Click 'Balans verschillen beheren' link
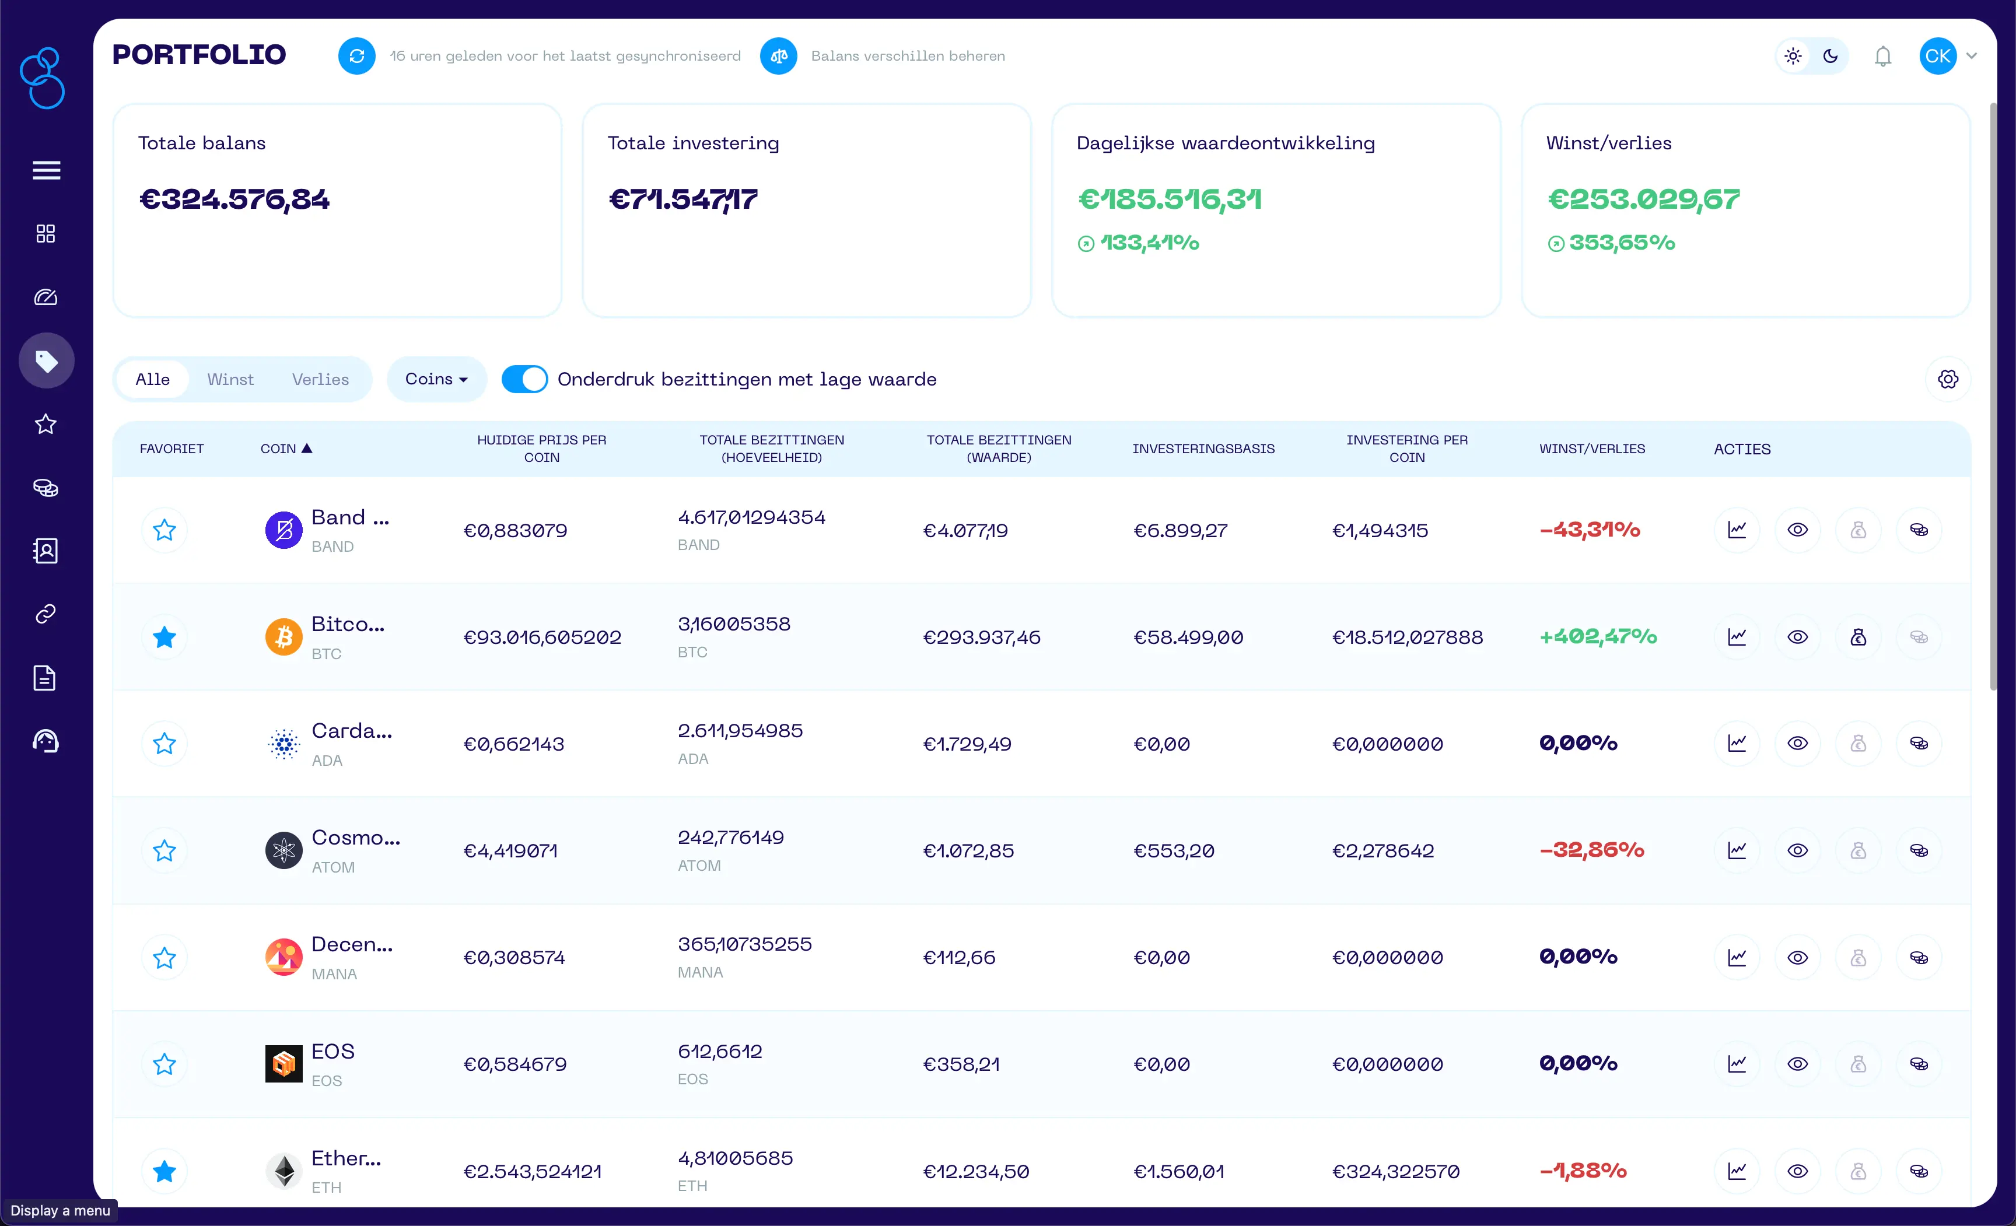 (x=907, y=55)
